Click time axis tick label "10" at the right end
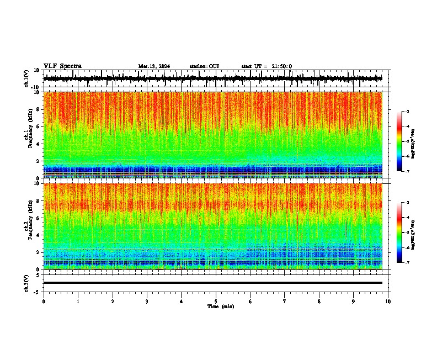 click(x=388, y=302)
